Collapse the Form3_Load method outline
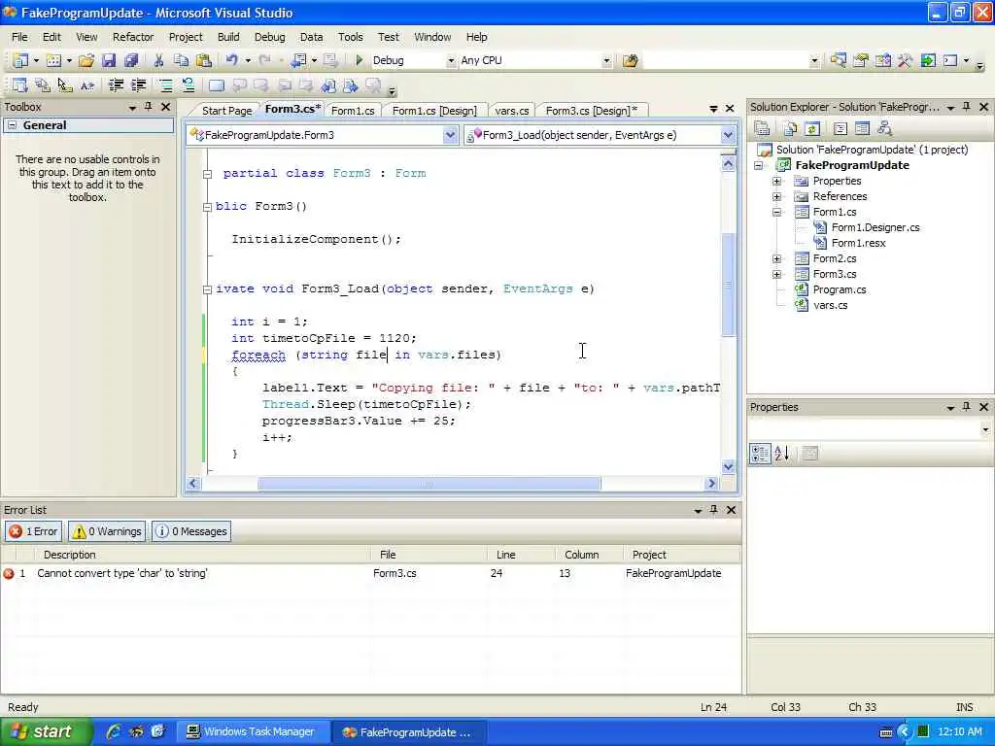Image resolution: width=995 pixels, height=746 pixels. coord(207,289)
